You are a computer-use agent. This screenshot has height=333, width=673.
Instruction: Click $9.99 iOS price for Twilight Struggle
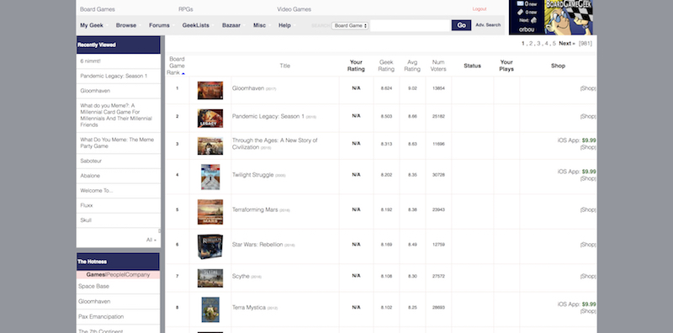(x=589, y=172)
